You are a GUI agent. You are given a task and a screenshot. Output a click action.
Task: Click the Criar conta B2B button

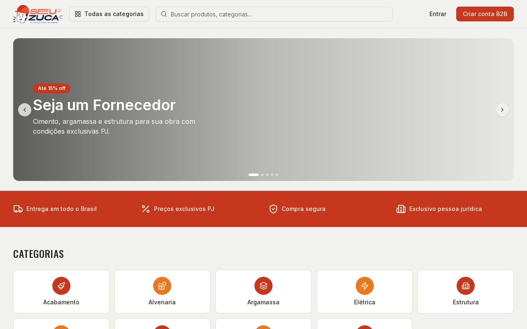(x=485, y=14)
